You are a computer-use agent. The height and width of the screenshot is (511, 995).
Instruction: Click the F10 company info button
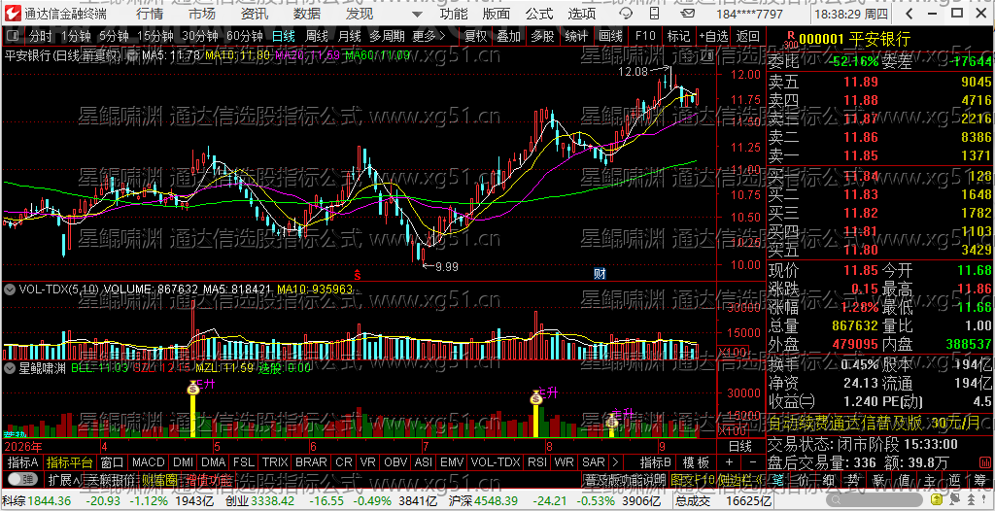[x=645, y=36]
